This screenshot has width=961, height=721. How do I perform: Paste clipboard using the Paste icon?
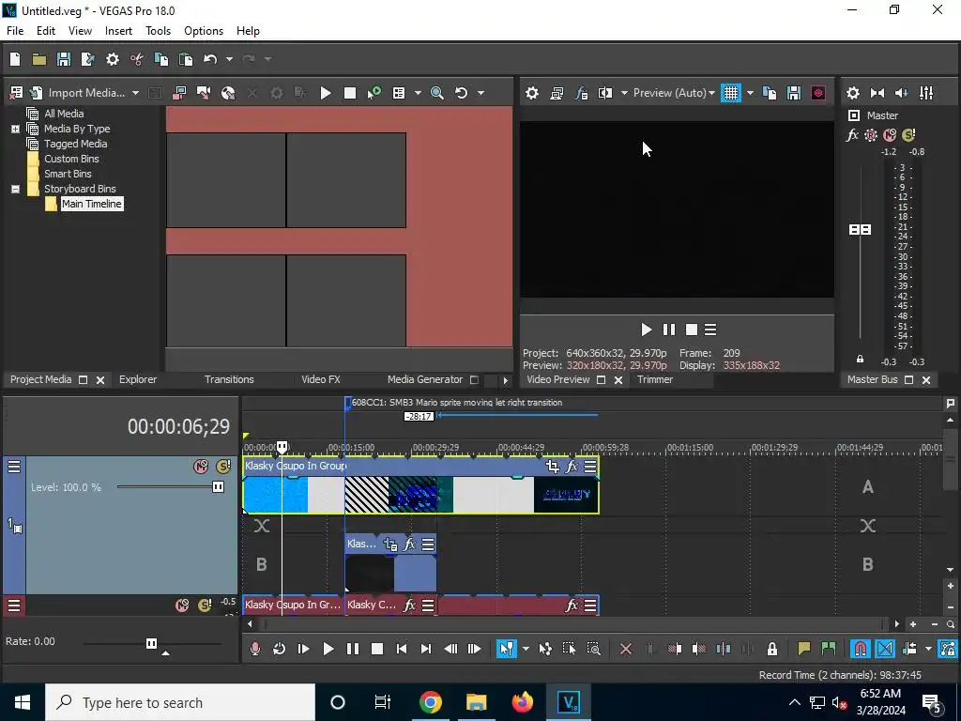pyautogui.click(x=186, y=59)
